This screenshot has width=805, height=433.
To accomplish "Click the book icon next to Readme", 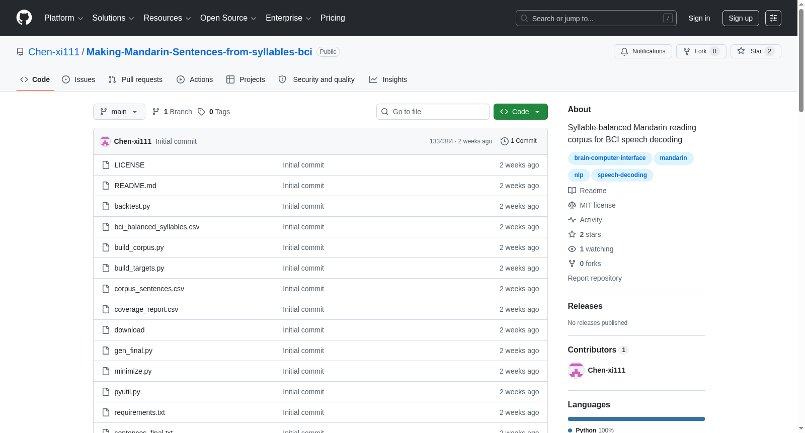I will click(572, 191).
